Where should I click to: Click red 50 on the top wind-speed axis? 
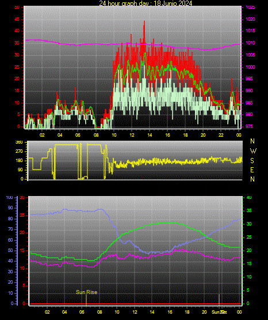pos(17,7)
